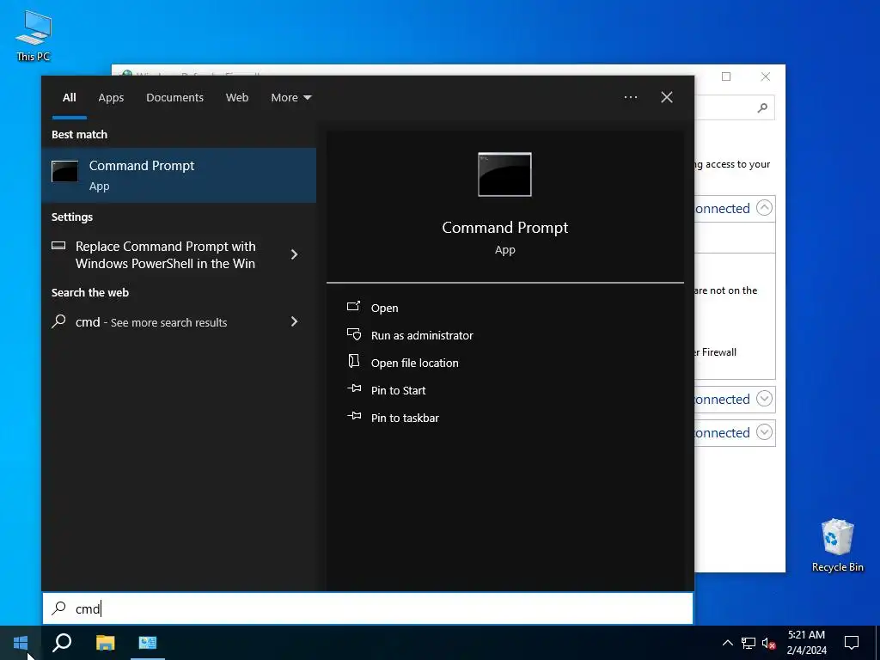Close the Windows Defender Firewall window
Image resolution: width=880 pixels, height=660 pixels.
click(766, 76)
